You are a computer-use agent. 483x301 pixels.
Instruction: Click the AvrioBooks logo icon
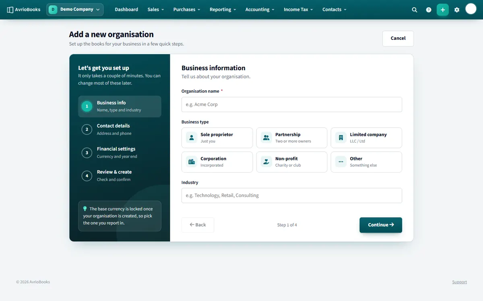[x=10, y=10]
